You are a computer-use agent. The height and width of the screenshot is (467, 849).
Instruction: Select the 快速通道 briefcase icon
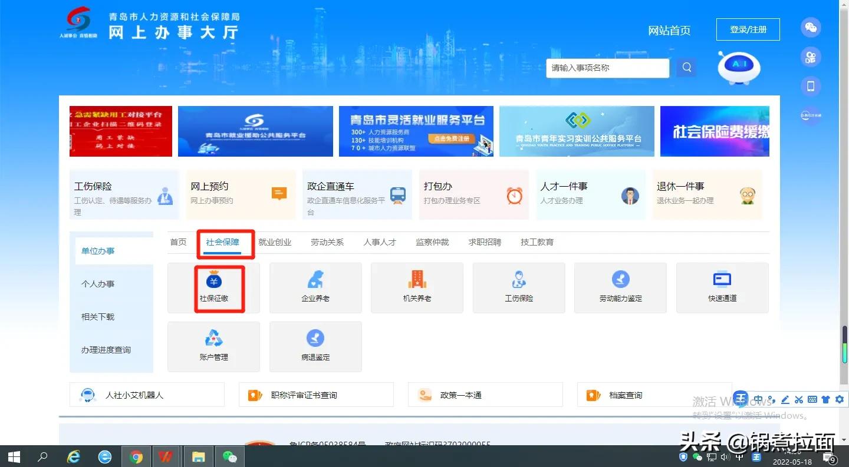point(722,287)
